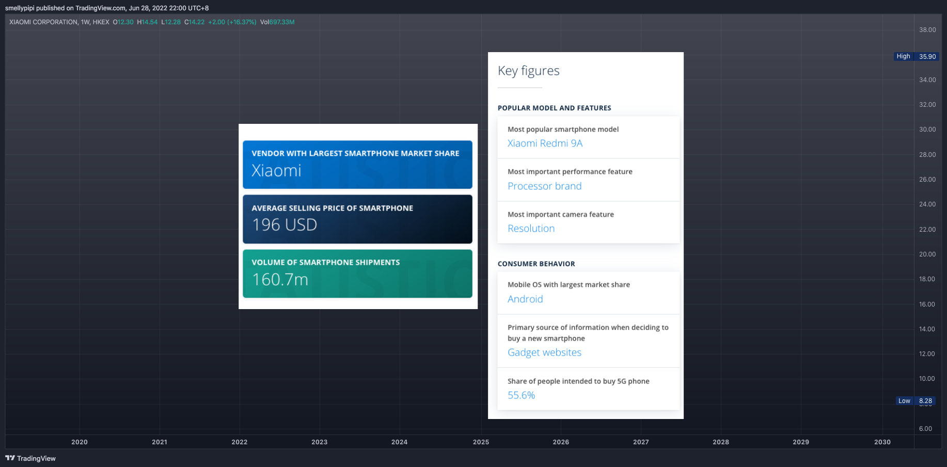Click the POPULAR MODEL AND FEATURES heading
947x467 pixels.
click(x=554, y=108)
